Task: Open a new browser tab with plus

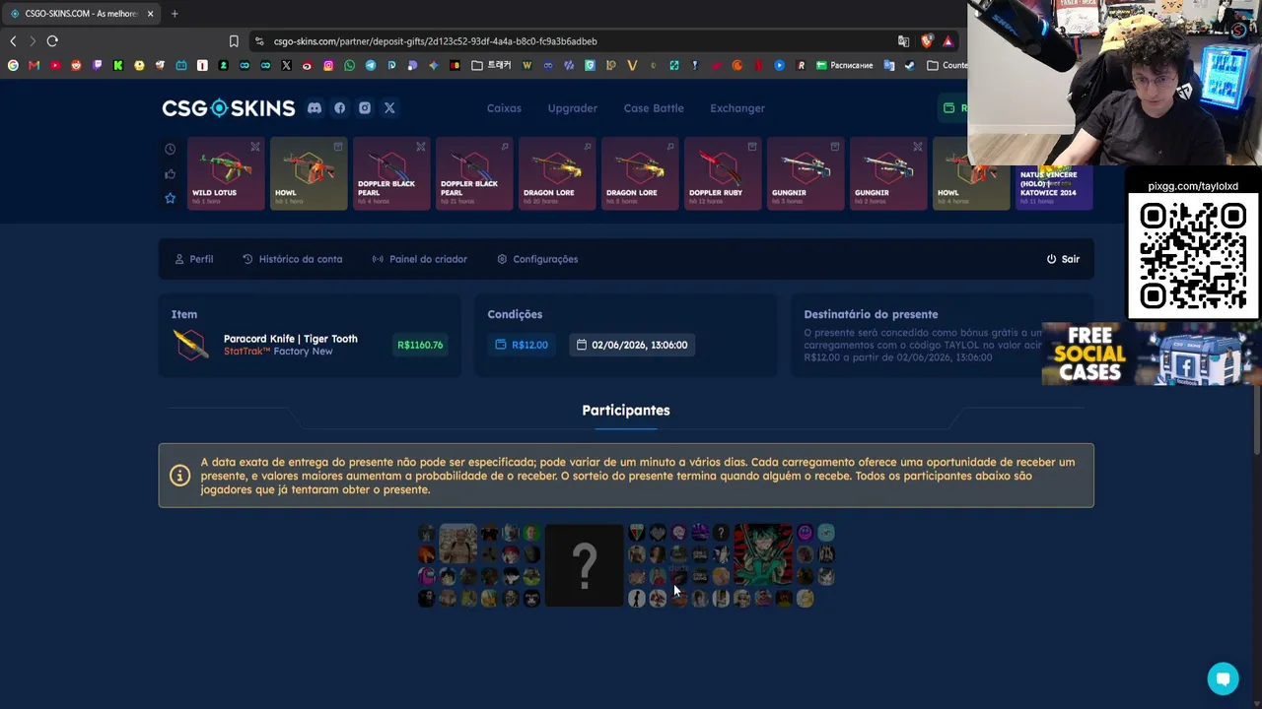Action: click(x=175, y=14)
